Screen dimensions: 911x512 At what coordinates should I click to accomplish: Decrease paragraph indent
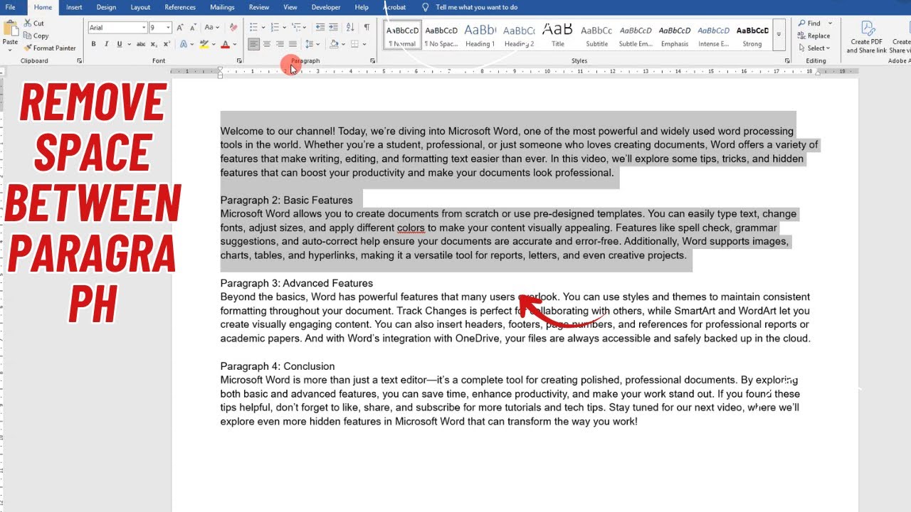click(x=320, y=27)
